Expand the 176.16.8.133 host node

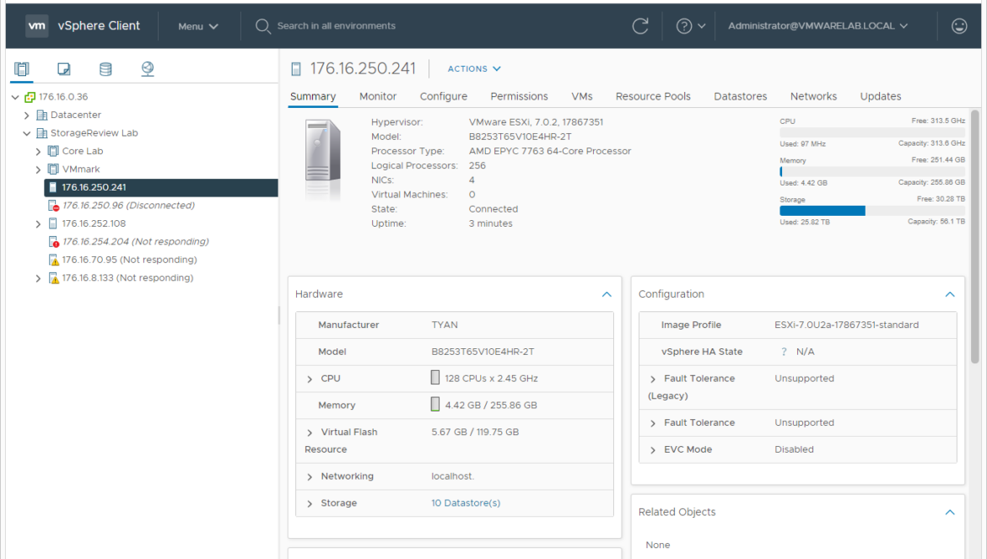[39, 278]
